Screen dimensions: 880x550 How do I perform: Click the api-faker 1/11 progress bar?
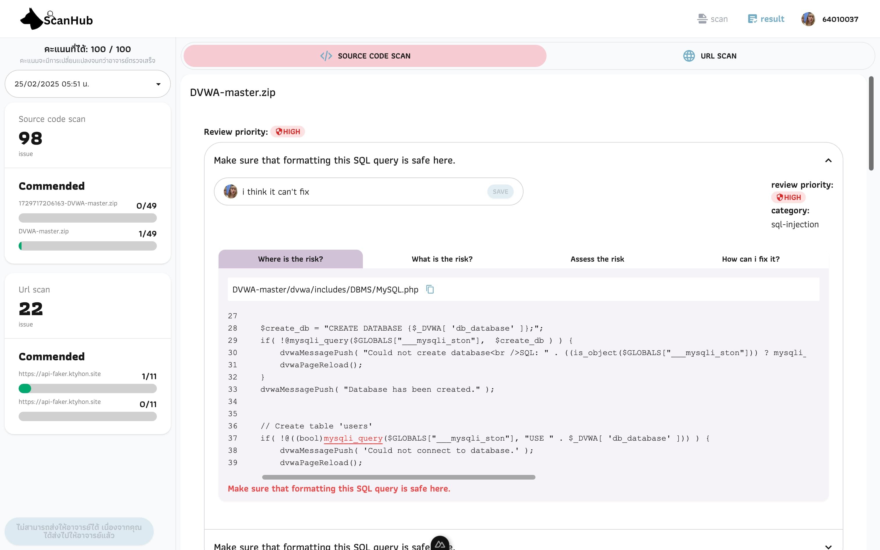(88, 389)
